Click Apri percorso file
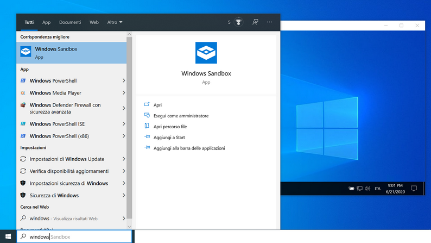 (170, 127)
